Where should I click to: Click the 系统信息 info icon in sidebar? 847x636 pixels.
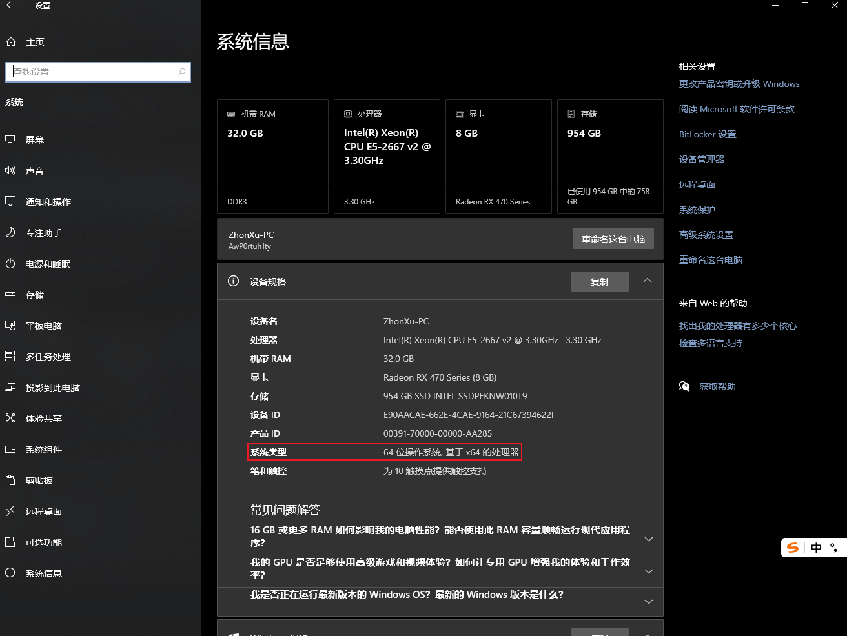[10, 573]
